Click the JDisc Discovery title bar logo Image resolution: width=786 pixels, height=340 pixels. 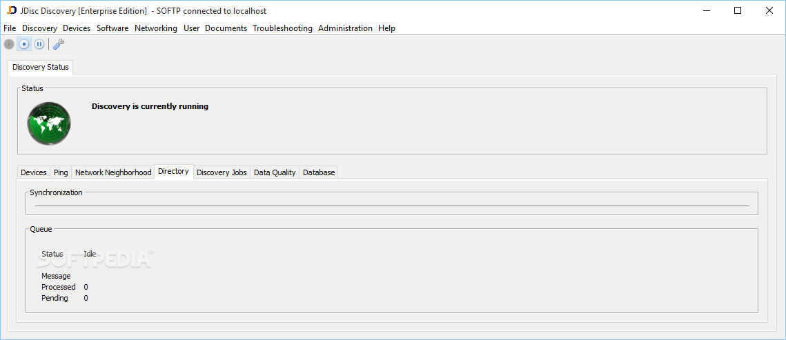[12, 10]
